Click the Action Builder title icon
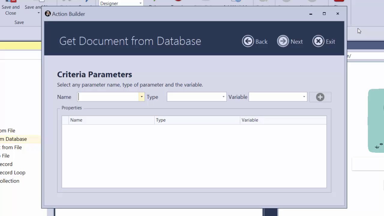The height and width of the screenshot is (216, 384). click(x=48, y=13)
